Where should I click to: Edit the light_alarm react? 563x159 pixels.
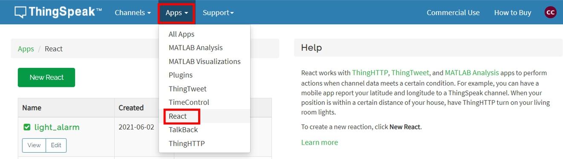coord(56,145)
